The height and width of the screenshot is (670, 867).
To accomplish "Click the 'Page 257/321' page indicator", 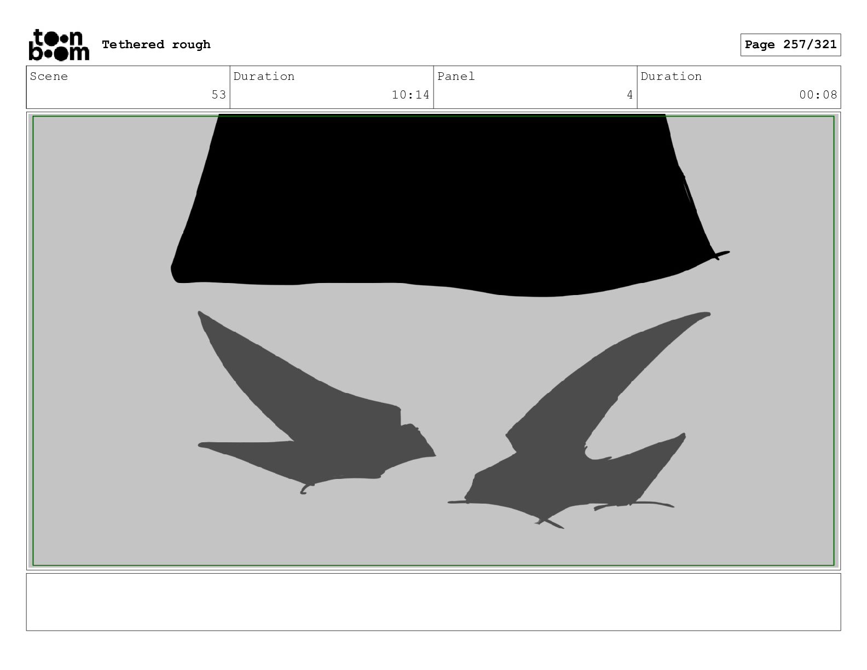I will [790, 45].
